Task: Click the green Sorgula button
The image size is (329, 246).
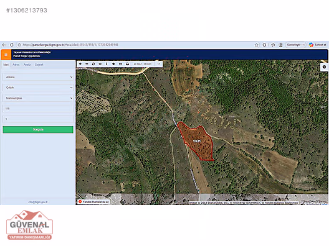Action: [38, 129]
